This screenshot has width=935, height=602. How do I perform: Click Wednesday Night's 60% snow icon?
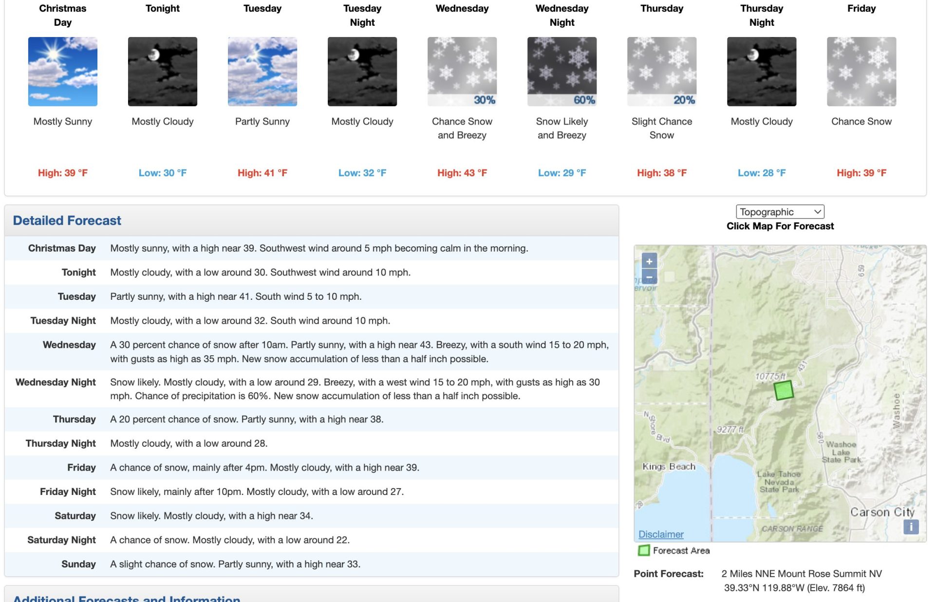(562, 72)
